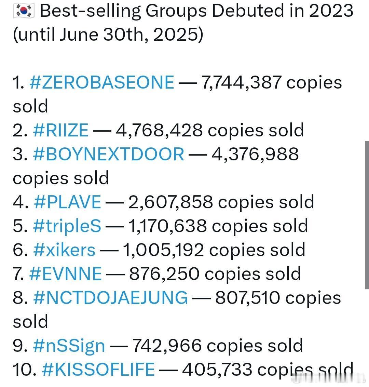The width and height of the screenshot is (369, 387).
Task: Open the #RIIZE hashtag link
Action: (60, 130)
